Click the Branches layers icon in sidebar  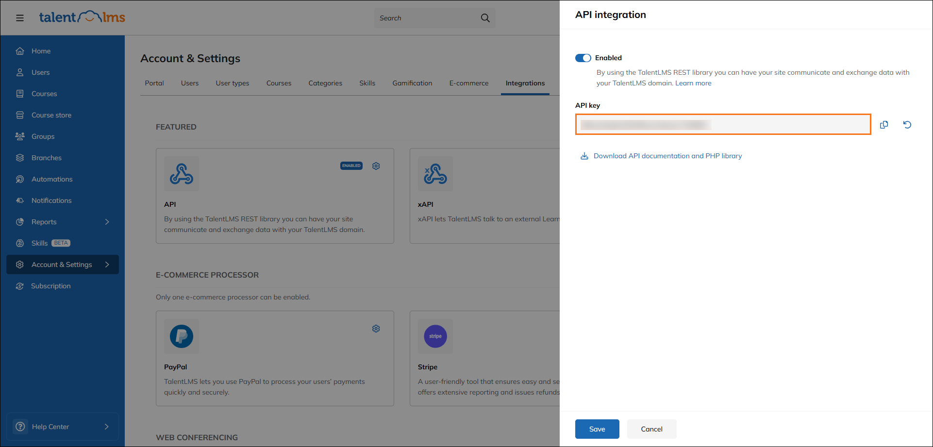click(20, 158)
